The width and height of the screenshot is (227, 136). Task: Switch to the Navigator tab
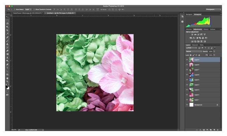[189, 14]
